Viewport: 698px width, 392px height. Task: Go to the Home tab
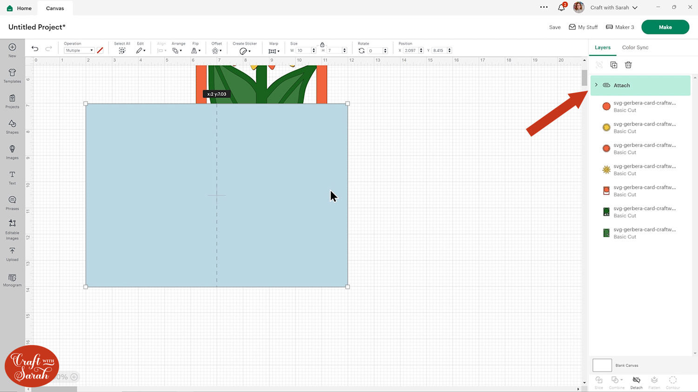(19, 8)
